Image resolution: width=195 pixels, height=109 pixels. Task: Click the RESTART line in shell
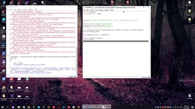point(43,58)
